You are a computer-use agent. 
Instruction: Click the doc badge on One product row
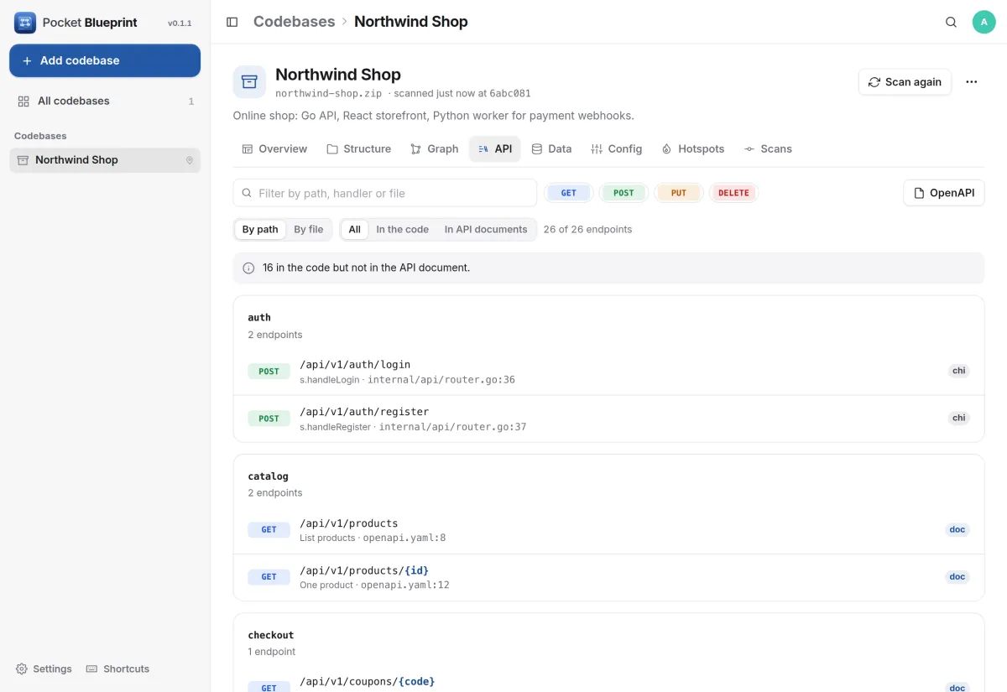tap(957, 576)
